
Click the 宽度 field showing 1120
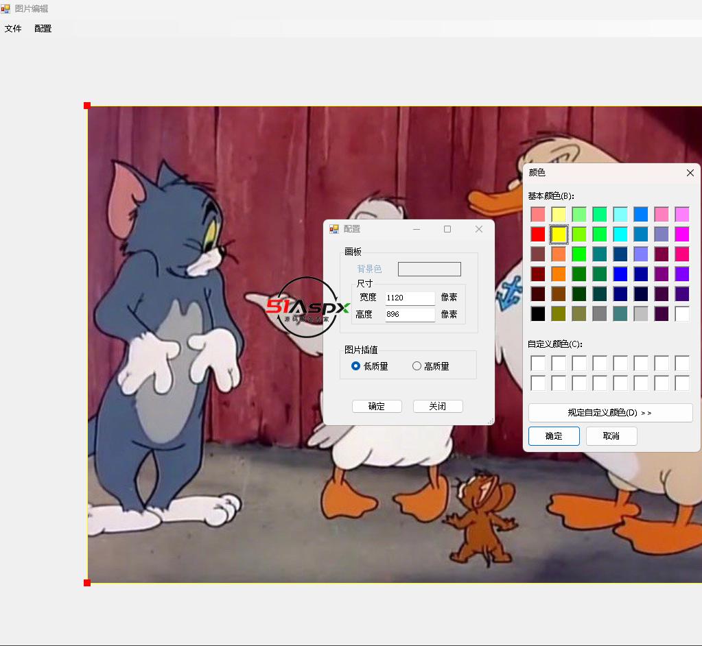coord(410,298)
